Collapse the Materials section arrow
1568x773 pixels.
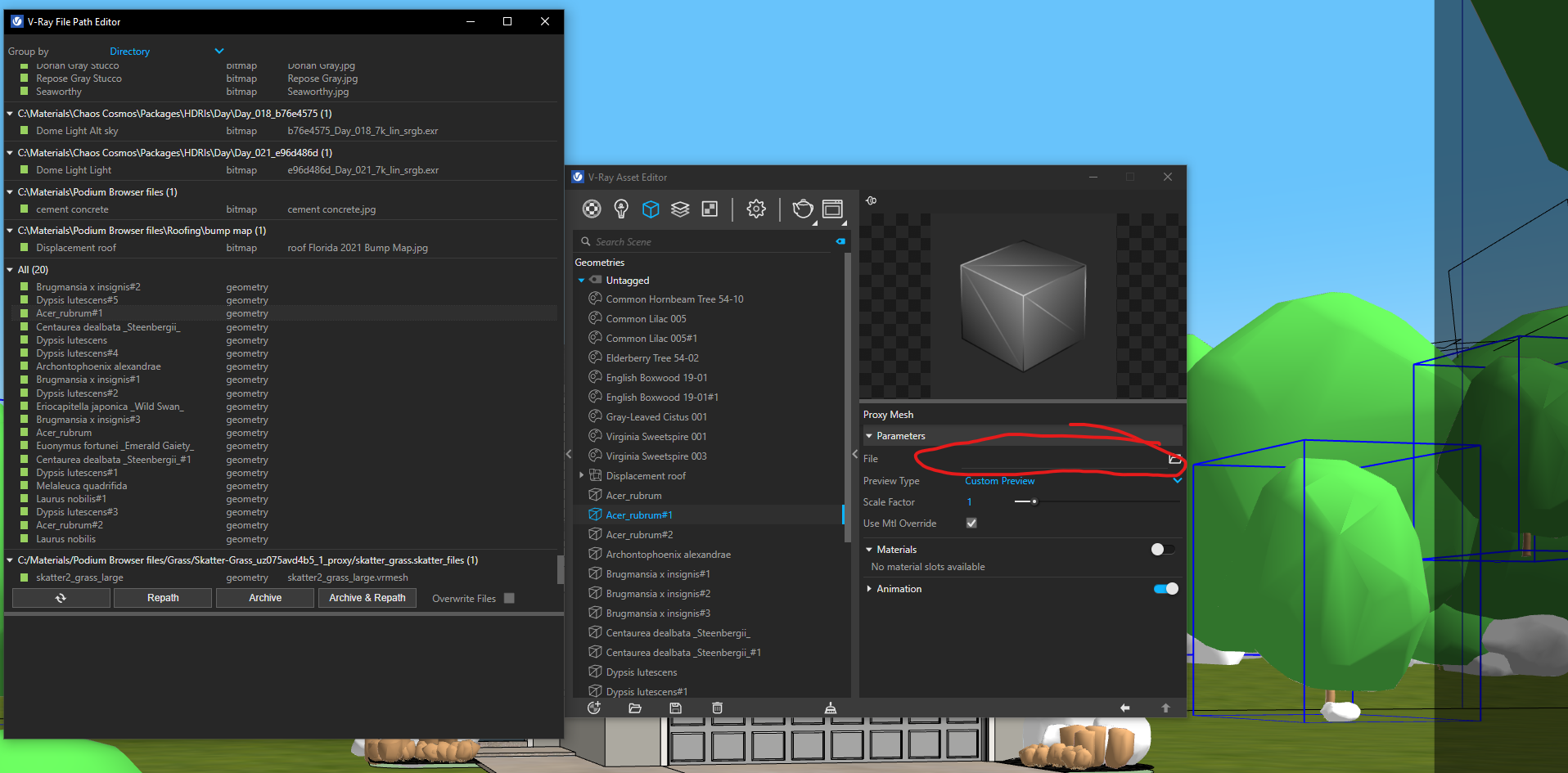tap(869, 550)
